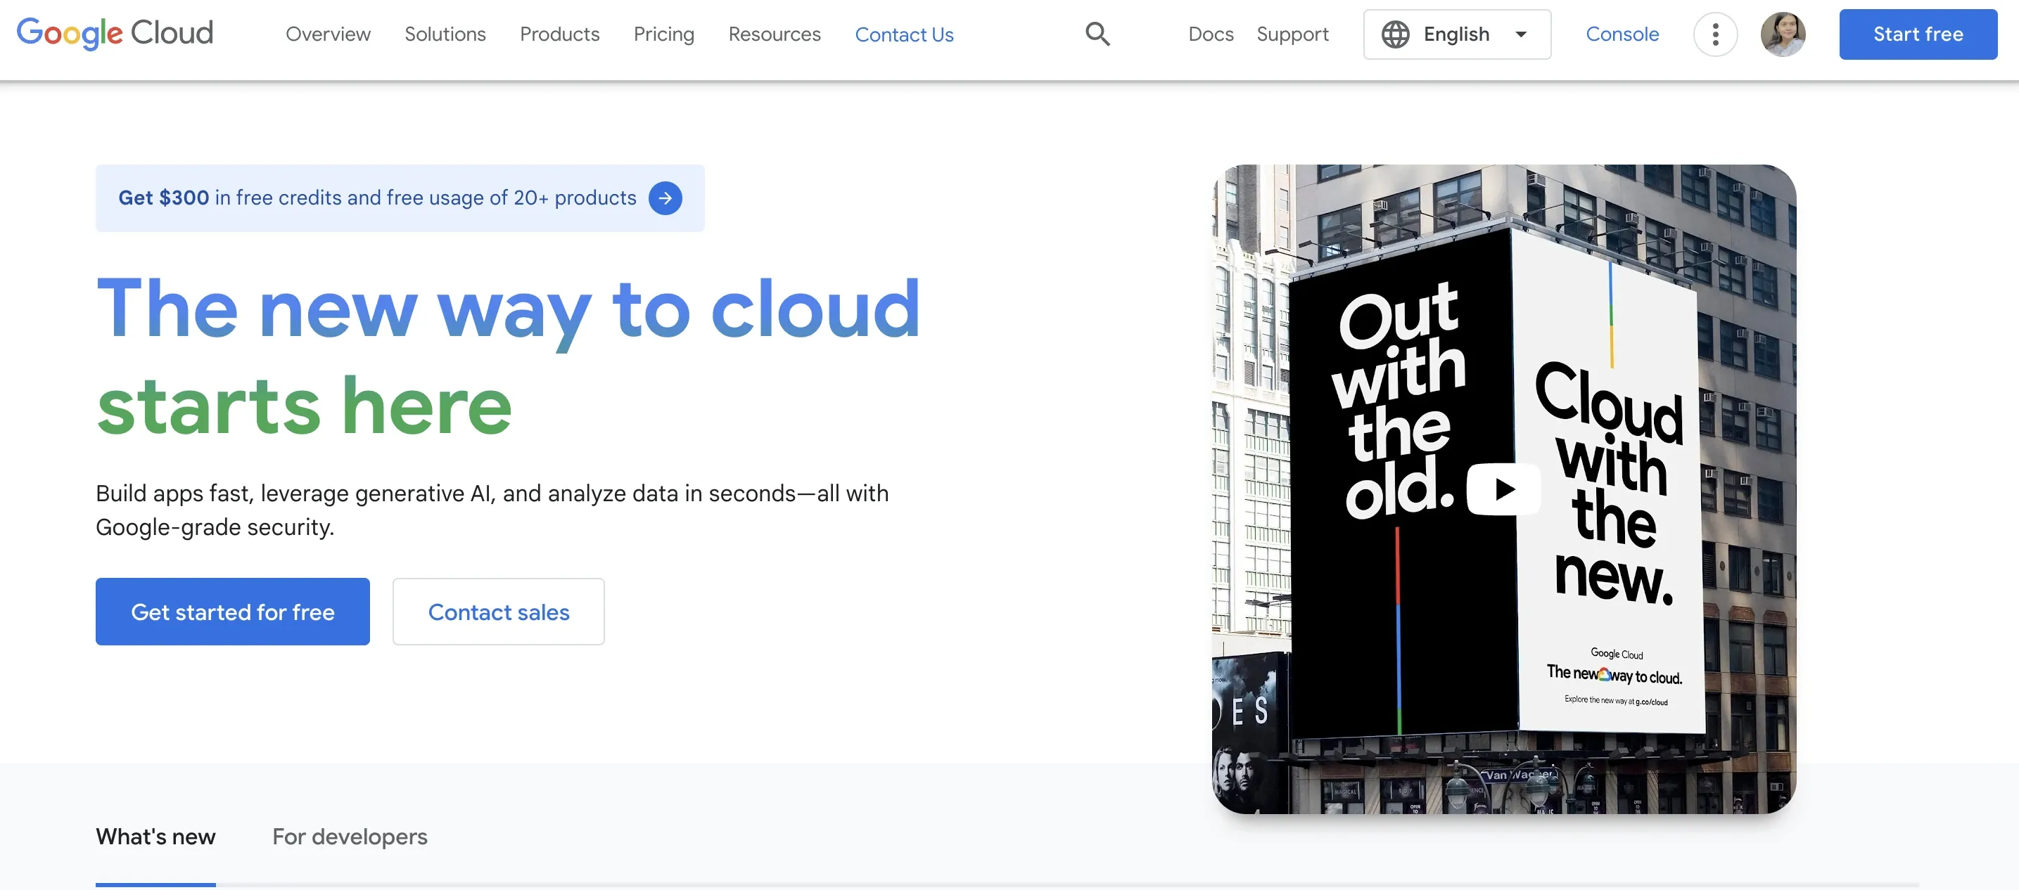Select the Overview menu item
Image resolution: width=2019 pixels, height=890 pixels.
(x=327, y=34)
